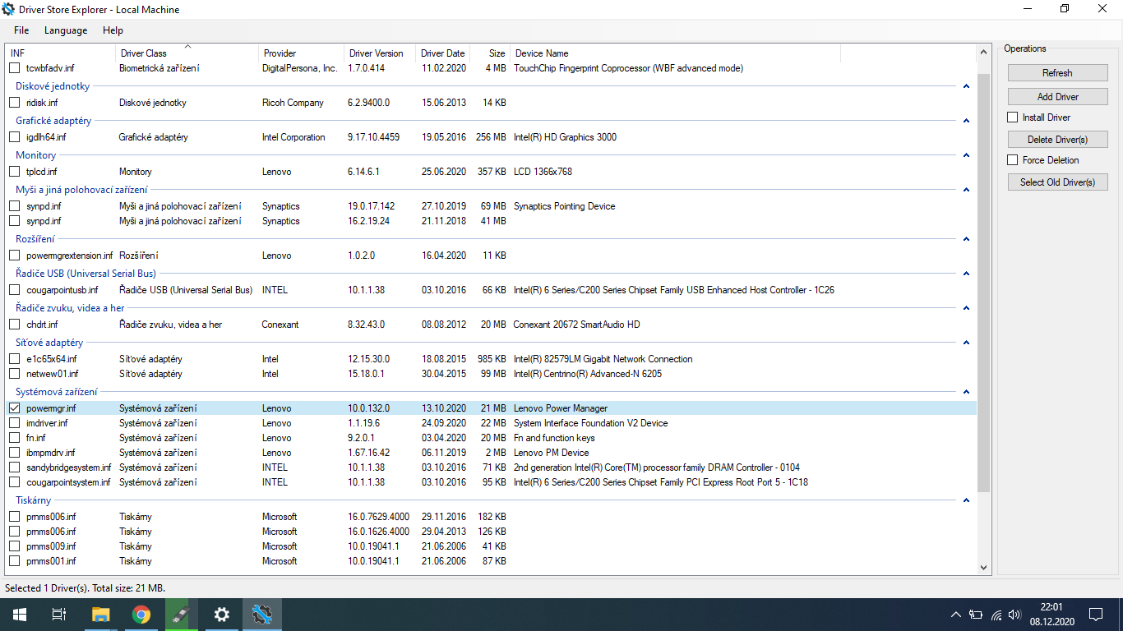This screenshot has height=631, width=1123.
Task: Show hidden system tray icons
Action: 955,614
